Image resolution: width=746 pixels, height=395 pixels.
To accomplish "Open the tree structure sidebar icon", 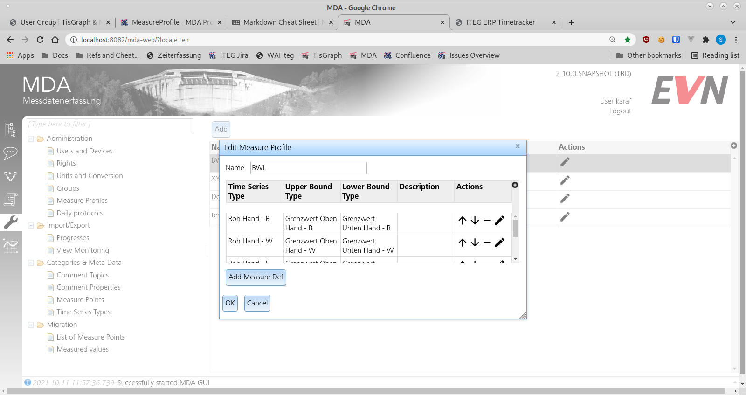I will 10,130.
